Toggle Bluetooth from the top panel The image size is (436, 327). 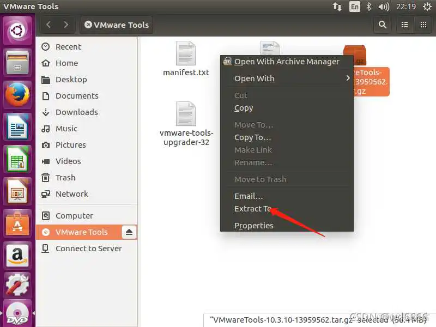point(370,7)
